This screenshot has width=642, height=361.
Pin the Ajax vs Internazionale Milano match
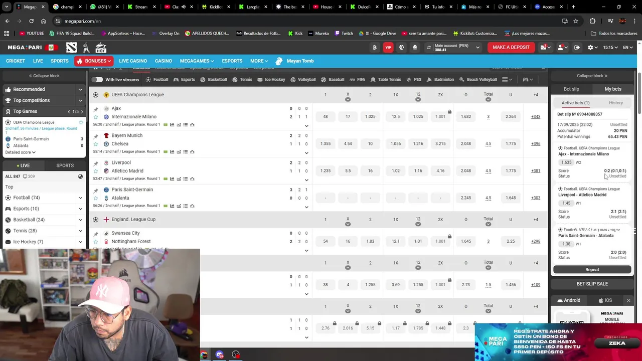pos(96,108)
